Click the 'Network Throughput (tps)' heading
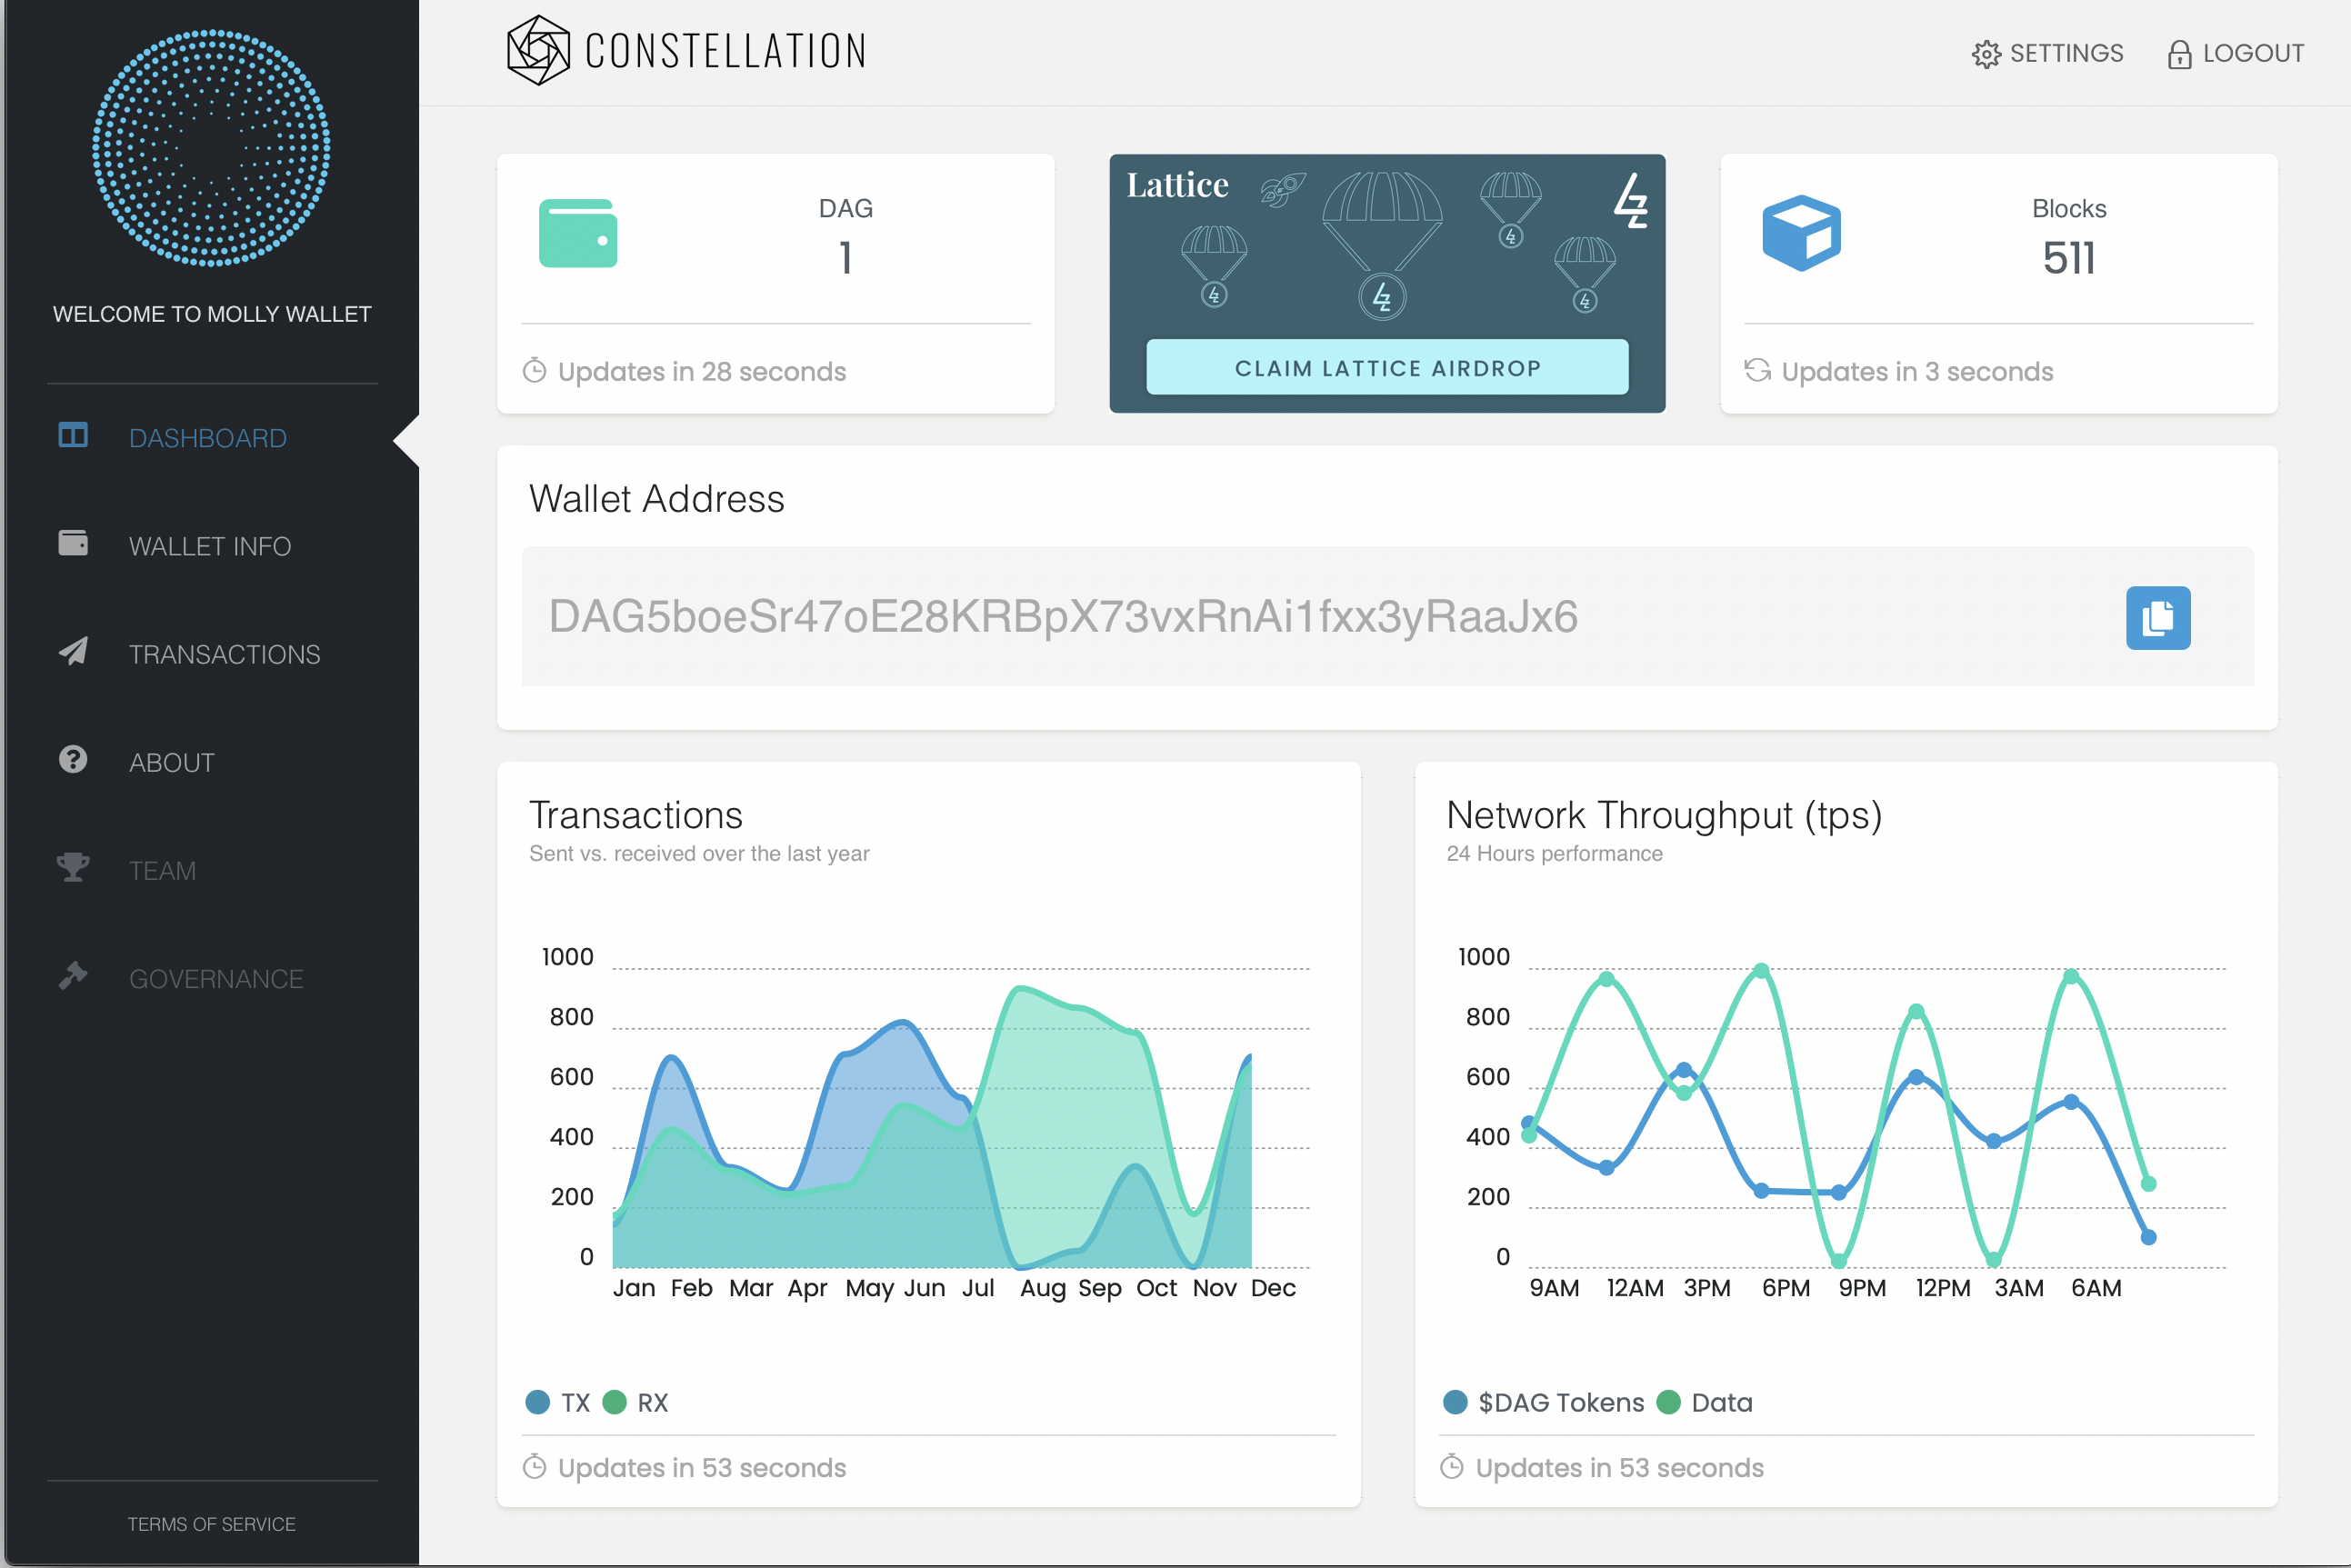Viewport: 2351px width, 1568px height. pos(1664,816)
